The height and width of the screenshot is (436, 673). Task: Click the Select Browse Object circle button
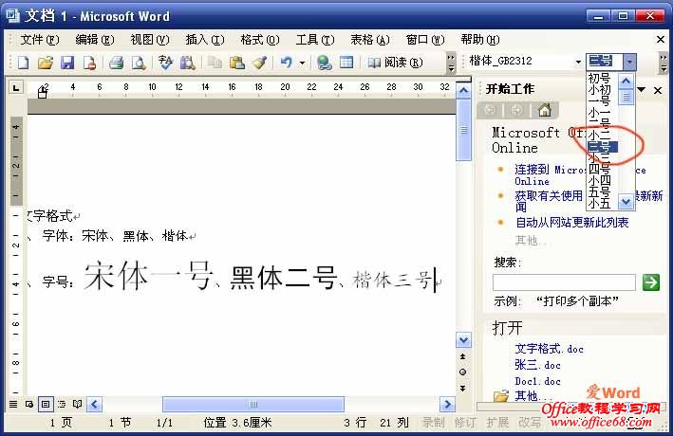pyautogui.click(x=462, y=372)
